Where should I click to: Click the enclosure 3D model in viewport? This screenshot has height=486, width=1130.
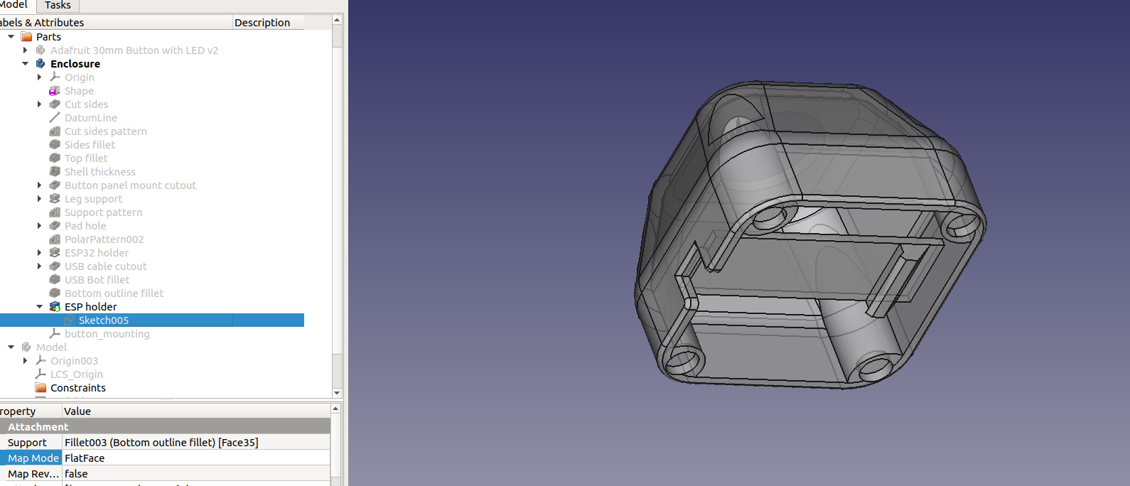[810, 234]
